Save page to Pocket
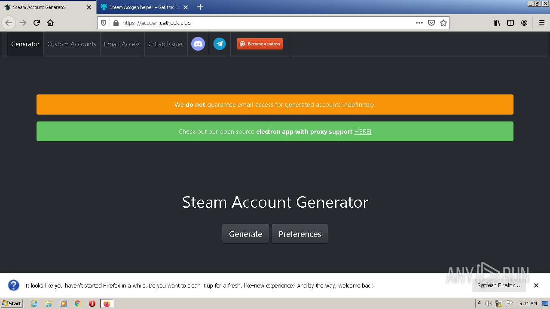 click(x=431, y=23)
